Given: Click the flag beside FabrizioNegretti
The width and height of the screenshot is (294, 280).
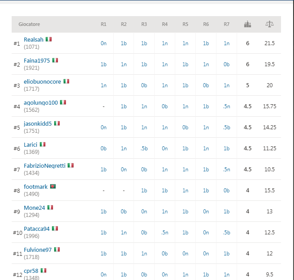Looking at the screenshot, I should pyautogui.click(x=70, y=165).
